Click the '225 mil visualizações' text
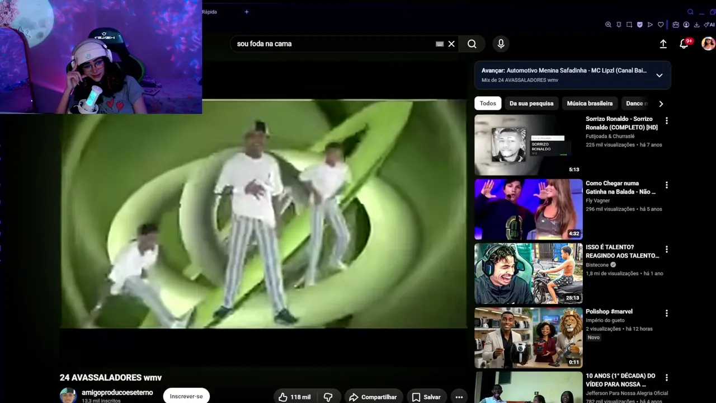The height and width of the screenshot is (403, 716). point(610,145)
